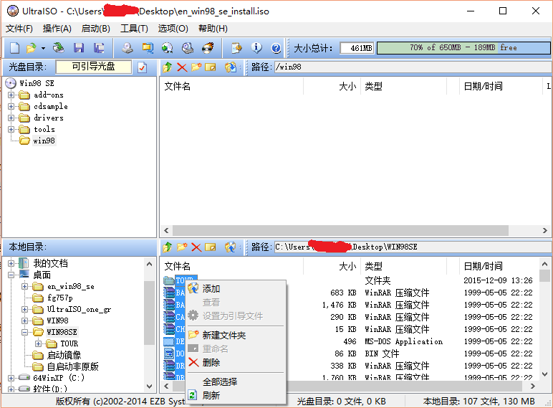This screenshot has width=553, height=408.
Task: Open the 操作(A) menu
Action: point(57,29)
